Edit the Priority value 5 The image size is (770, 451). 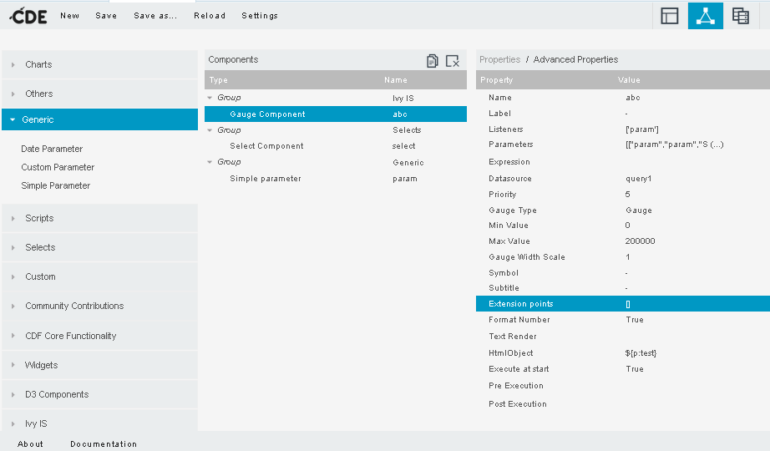coord(627,194)
